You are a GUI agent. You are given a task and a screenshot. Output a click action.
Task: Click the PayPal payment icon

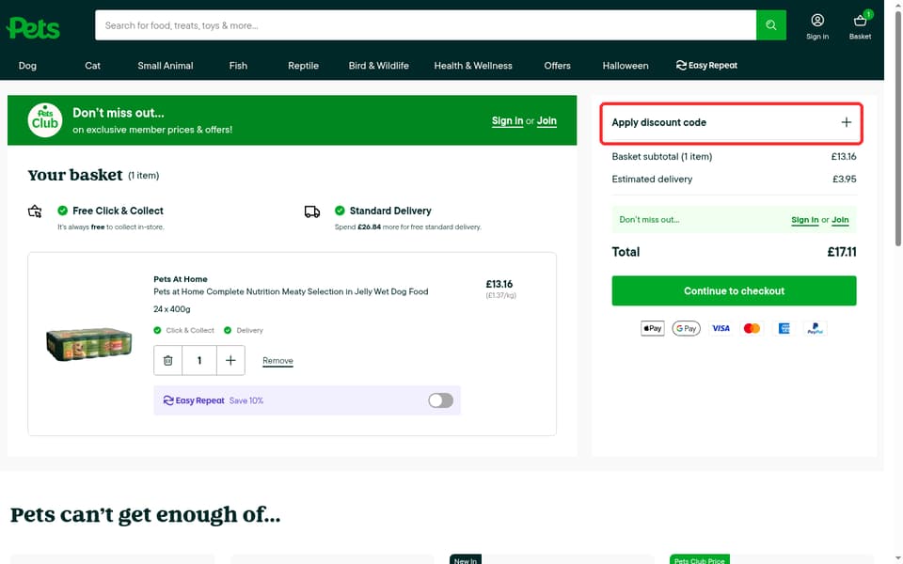(x=815, y=328)
